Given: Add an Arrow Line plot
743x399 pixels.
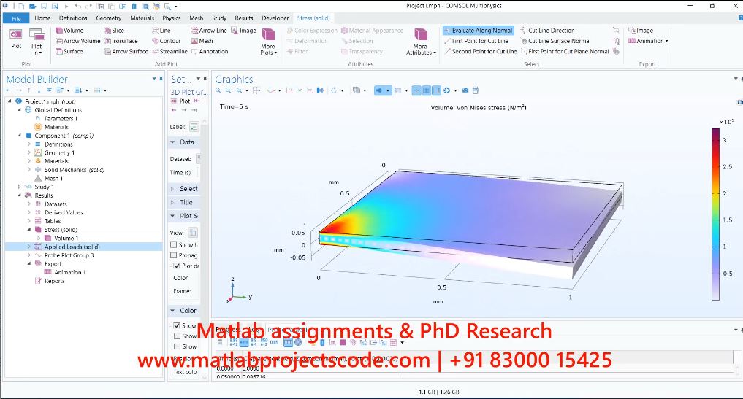Looking at the screenshot, I should pyautogui.click(x=209, y=31).
